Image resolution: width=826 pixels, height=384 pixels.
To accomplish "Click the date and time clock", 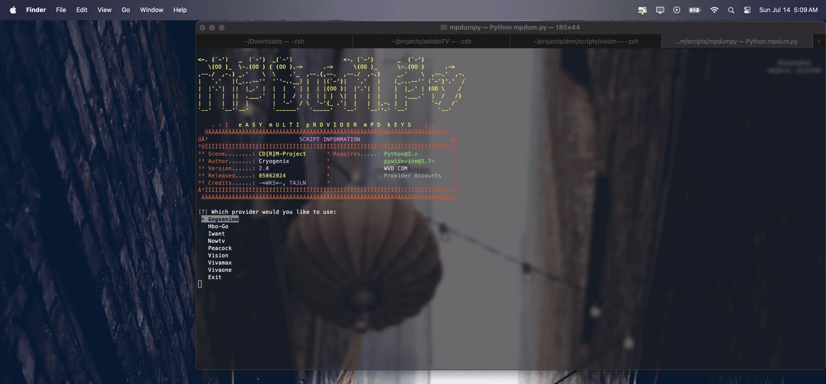I will click(x=788, y=10).
